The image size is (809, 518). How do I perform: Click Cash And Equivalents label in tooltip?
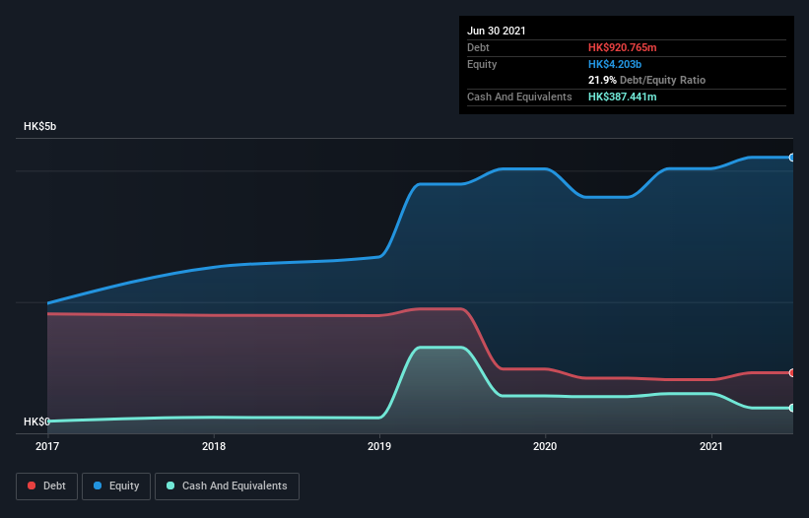pos(519,97)
